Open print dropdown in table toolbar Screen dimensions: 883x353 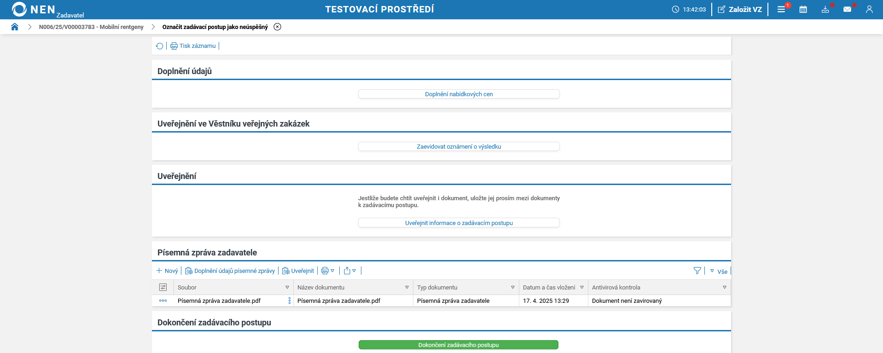coord(328,271)
